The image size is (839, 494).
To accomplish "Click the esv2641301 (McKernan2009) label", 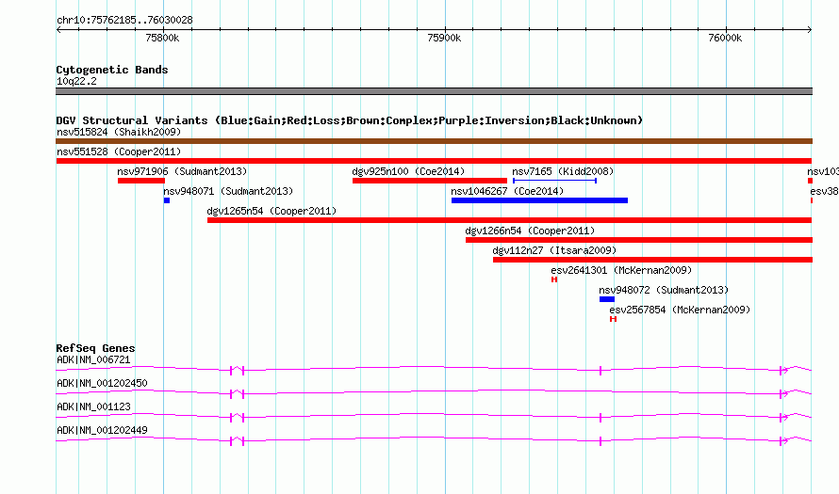I will [622, 270].
